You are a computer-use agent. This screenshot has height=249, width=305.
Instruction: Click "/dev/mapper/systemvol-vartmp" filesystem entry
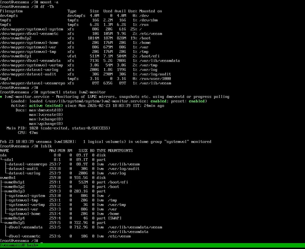(32, 65)
